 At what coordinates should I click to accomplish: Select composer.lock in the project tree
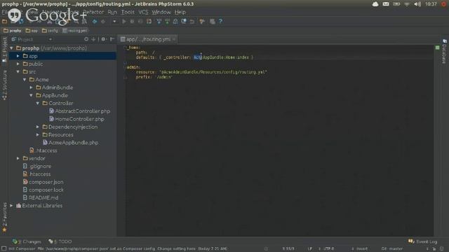coord(43,190)
